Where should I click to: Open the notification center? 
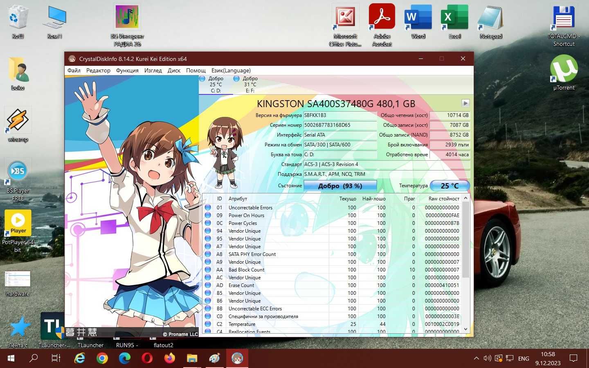pos(573,359)
